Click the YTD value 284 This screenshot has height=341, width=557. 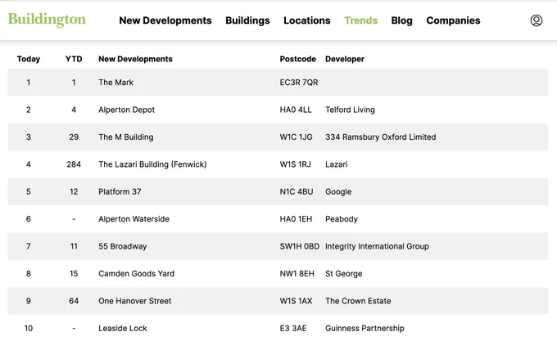click(74, 164)
